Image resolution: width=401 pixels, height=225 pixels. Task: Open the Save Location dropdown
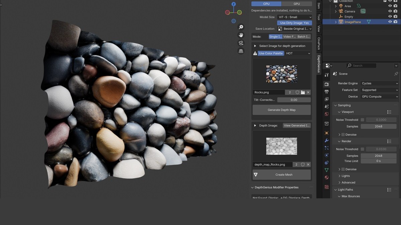(x=294, y=29)
